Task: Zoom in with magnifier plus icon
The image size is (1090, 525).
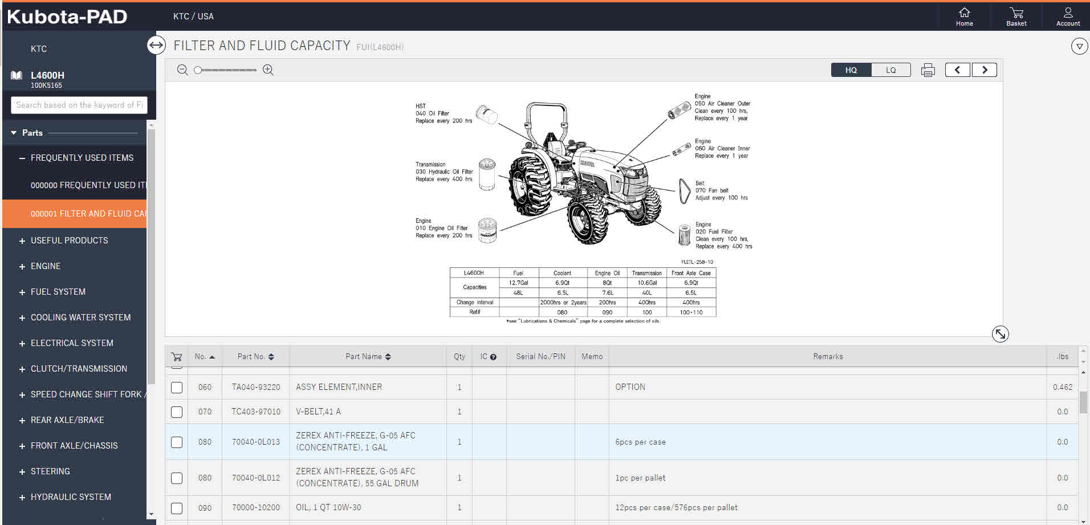Action: tap(268, 70)
